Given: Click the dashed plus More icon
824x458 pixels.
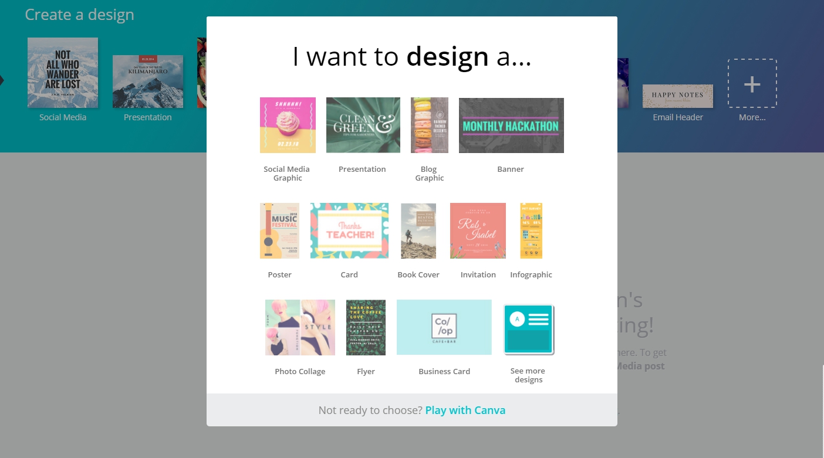Looking at the screenshot, I should coord(752,83).
